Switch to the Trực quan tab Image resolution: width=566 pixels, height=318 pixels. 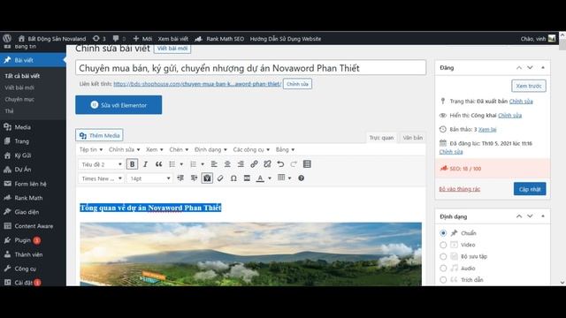pyautogui.click(x=381, y=138)
